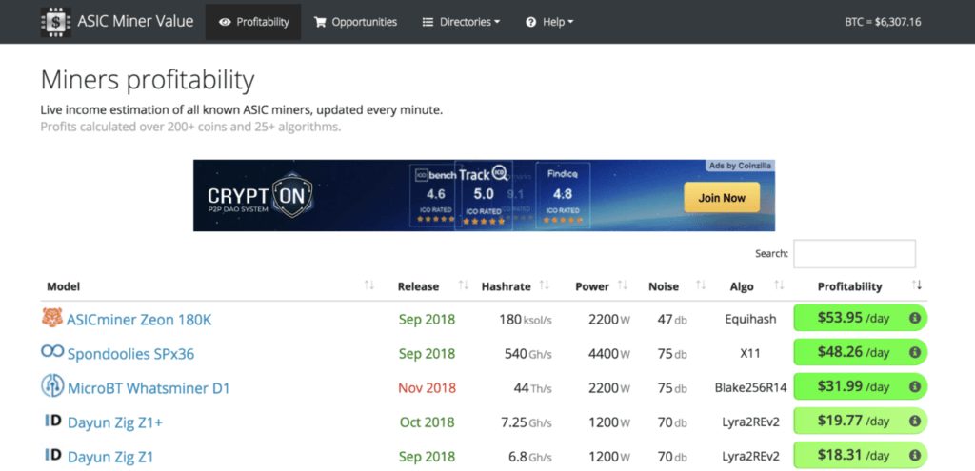Click the eye icon in Profitability tab

225,22
